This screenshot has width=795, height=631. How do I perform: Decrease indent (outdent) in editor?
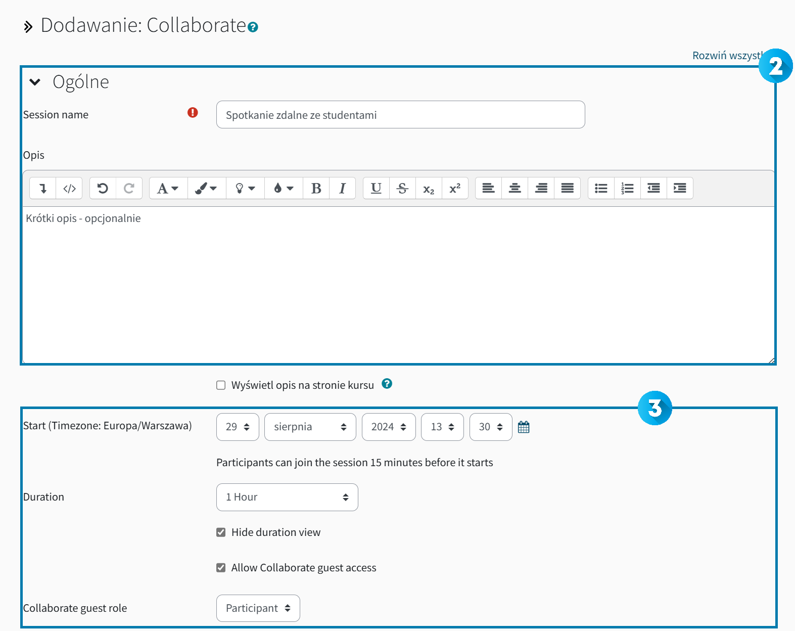coord(653,188)
